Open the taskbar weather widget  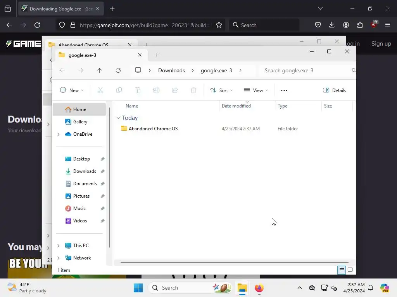point(27,288)
